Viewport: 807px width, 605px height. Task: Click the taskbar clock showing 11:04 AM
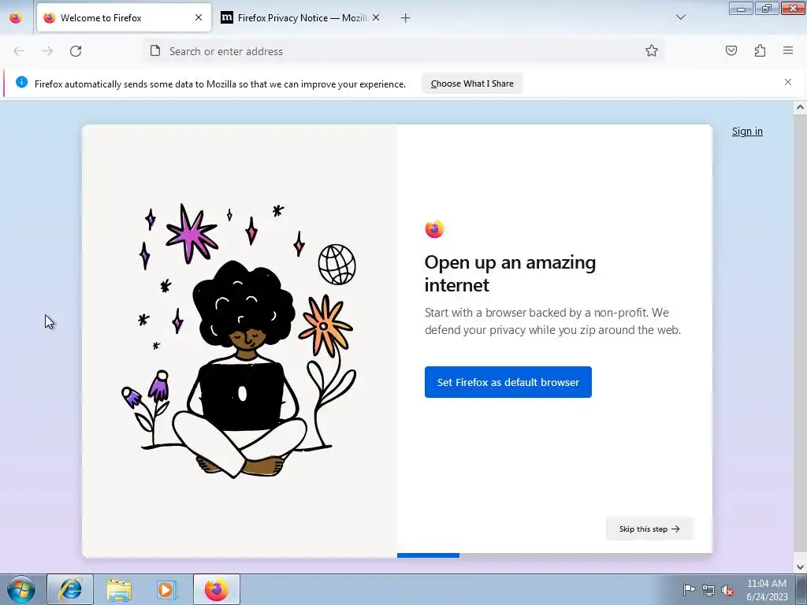point(767,589)
